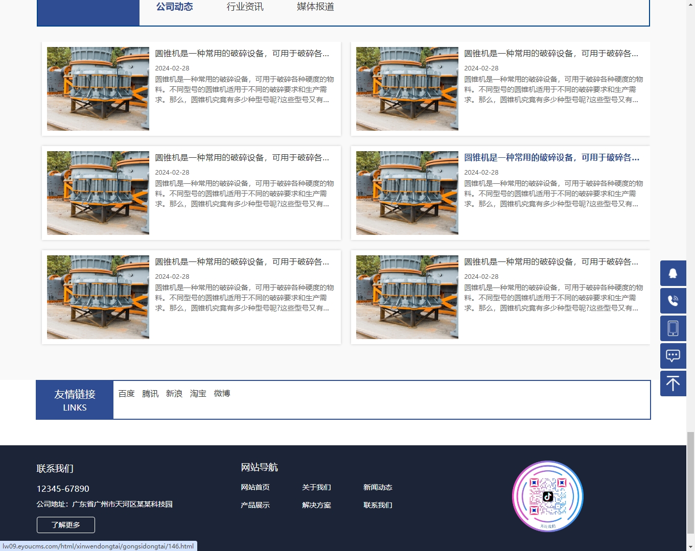This screenshot has height=551, width=695.
Task: Open the 淘宝 friendly link
Action: 198,394
